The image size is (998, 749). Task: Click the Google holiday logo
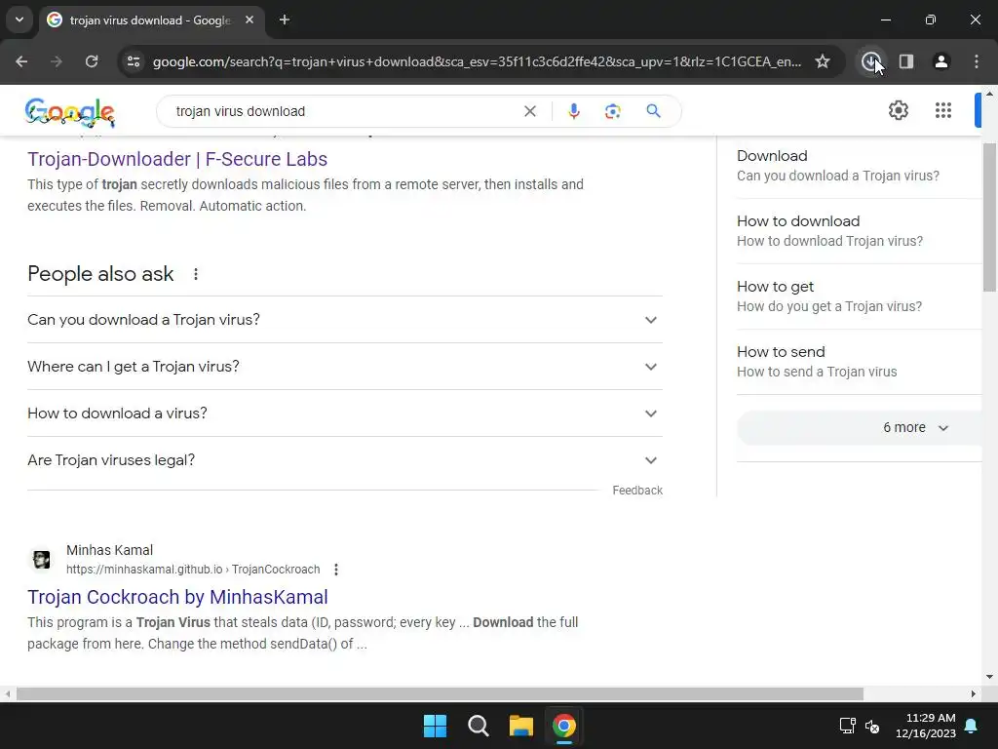(x=70, y=112)
